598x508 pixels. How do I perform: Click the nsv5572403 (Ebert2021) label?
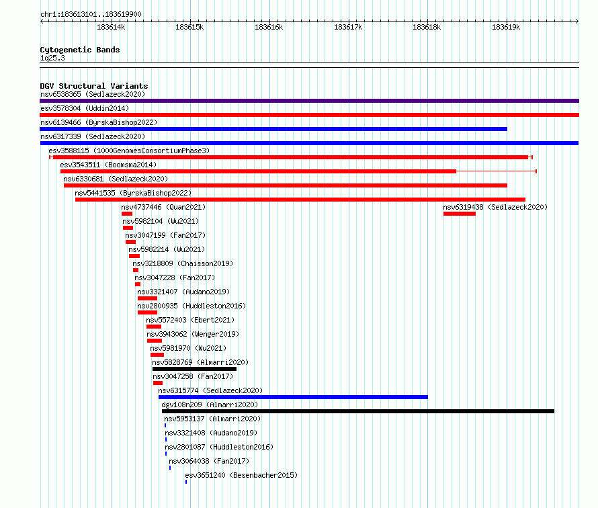click(x=190, y=320)
